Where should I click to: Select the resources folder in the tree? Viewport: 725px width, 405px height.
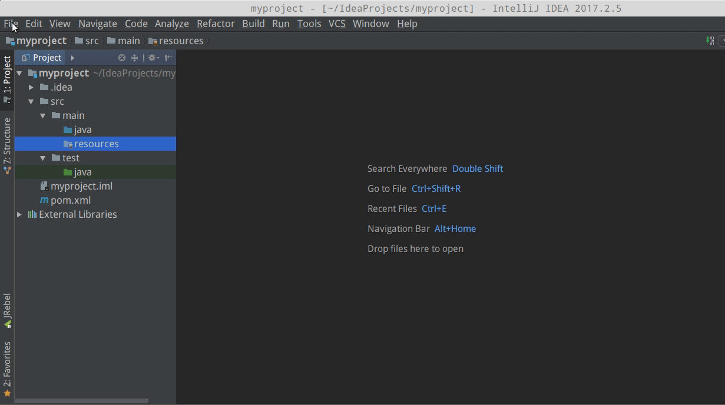(95, 144)
